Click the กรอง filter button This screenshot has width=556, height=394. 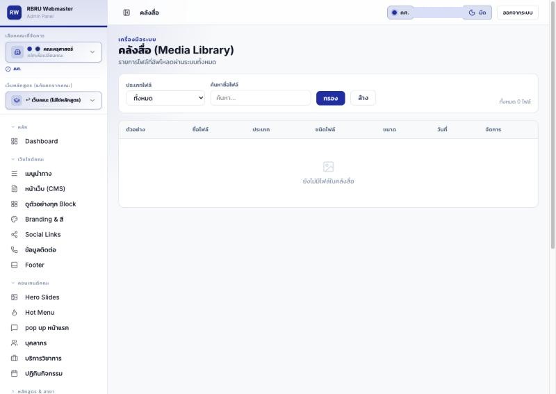(331, 98)
